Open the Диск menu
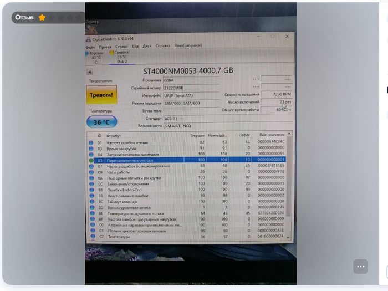Image resolution: width=388 pixels, height=291 pixels. (147, 46)
